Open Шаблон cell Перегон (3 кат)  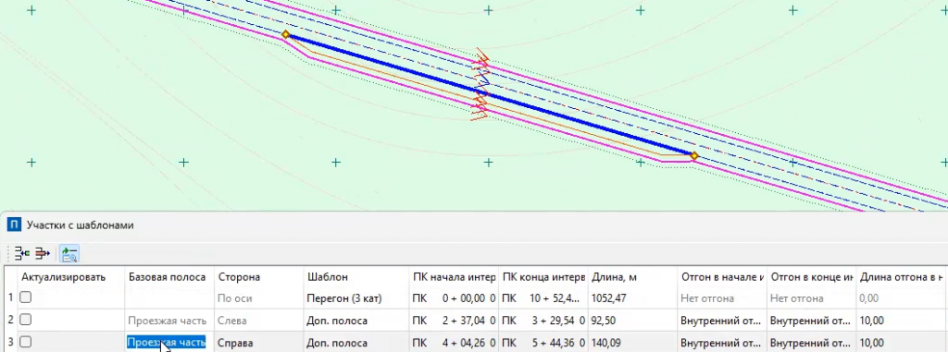(x=355, y=297)
